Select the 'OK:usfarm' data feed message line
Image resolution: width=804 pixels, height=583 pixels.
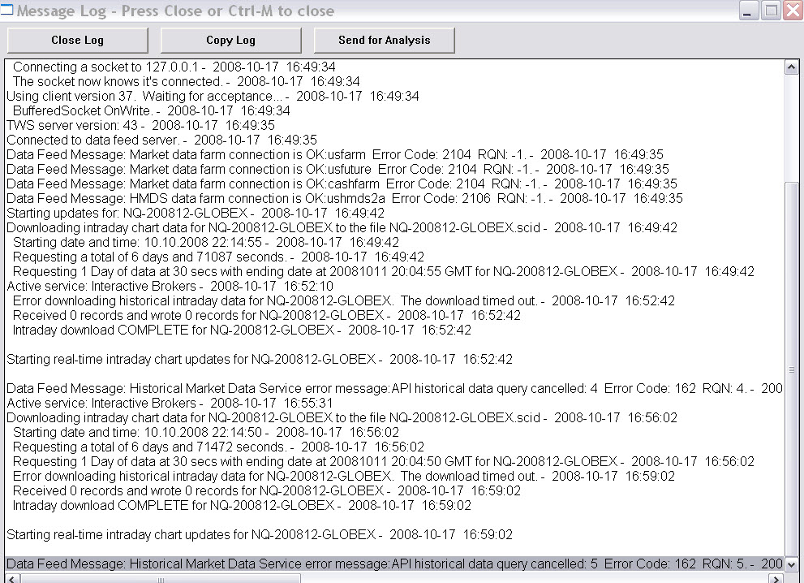click(x=335, y=155)
